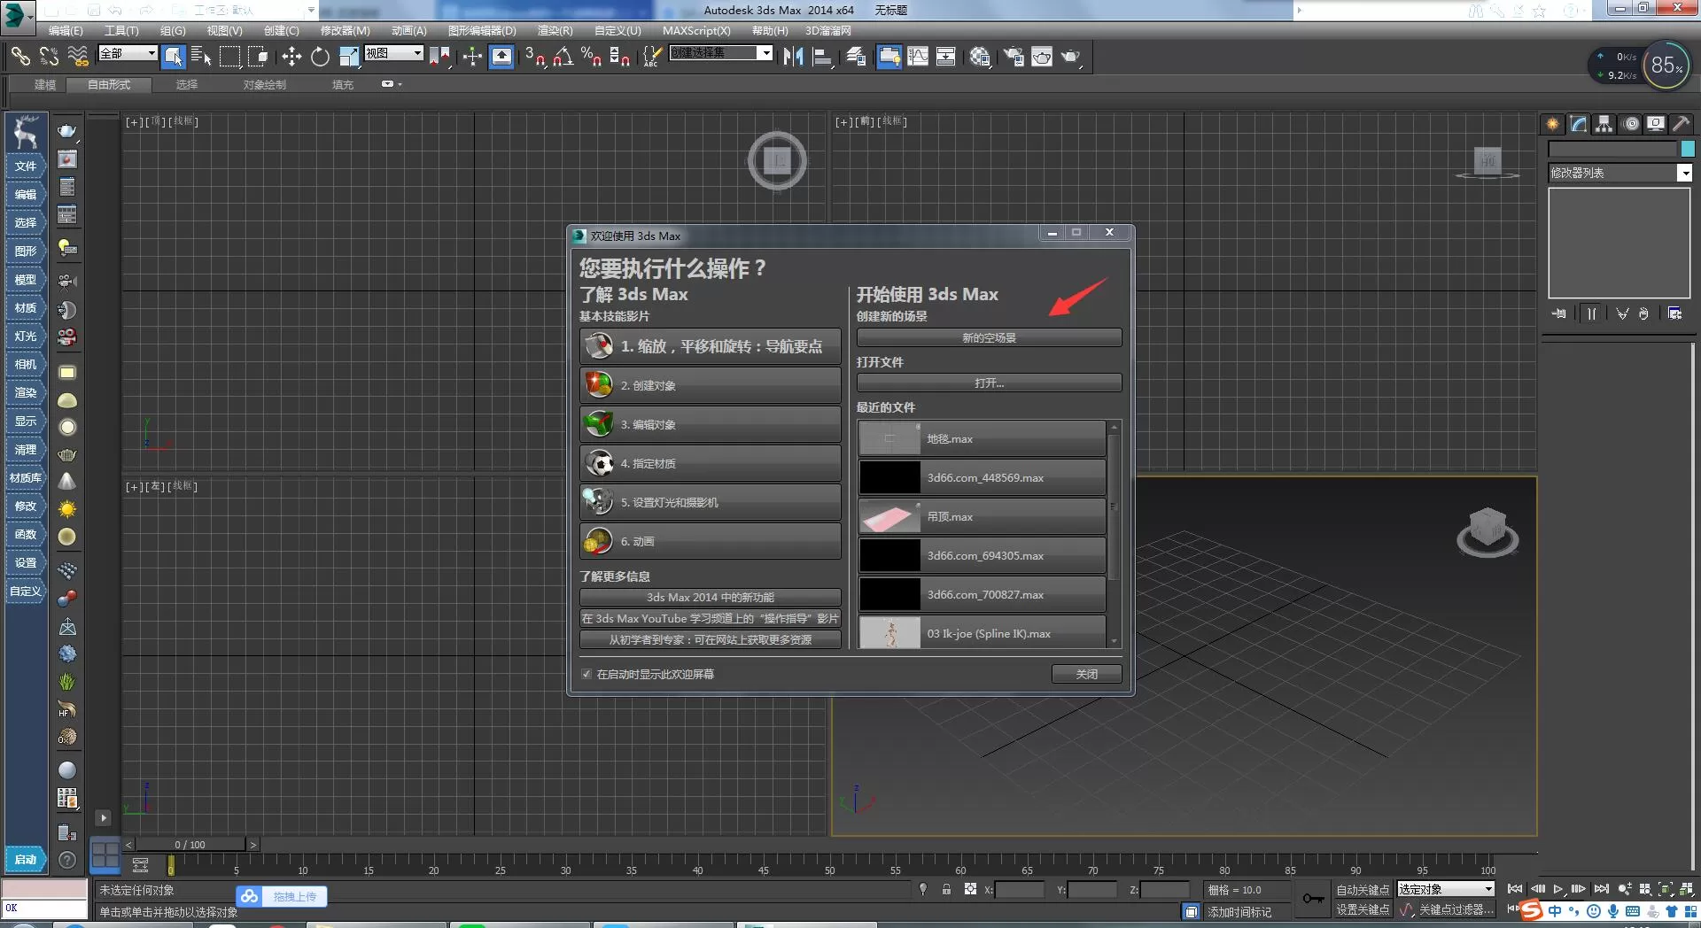This screenshot has width=1701, height=928.
Task: Open the selection filter dropdown showing 全部
Action: (x=128, y=53)
